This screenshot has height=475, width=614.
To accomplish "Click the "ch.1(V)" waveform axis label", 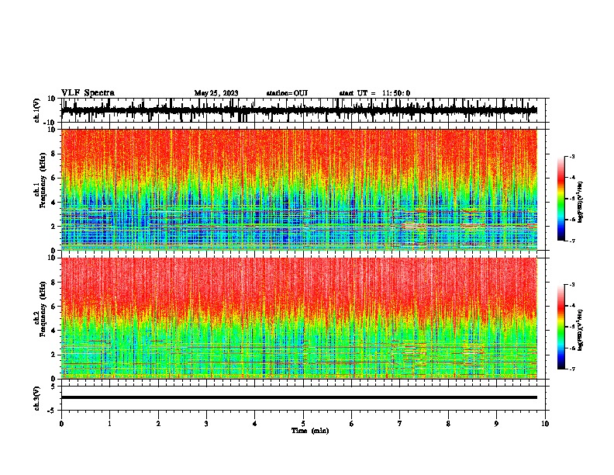I will tap(37, 110).
